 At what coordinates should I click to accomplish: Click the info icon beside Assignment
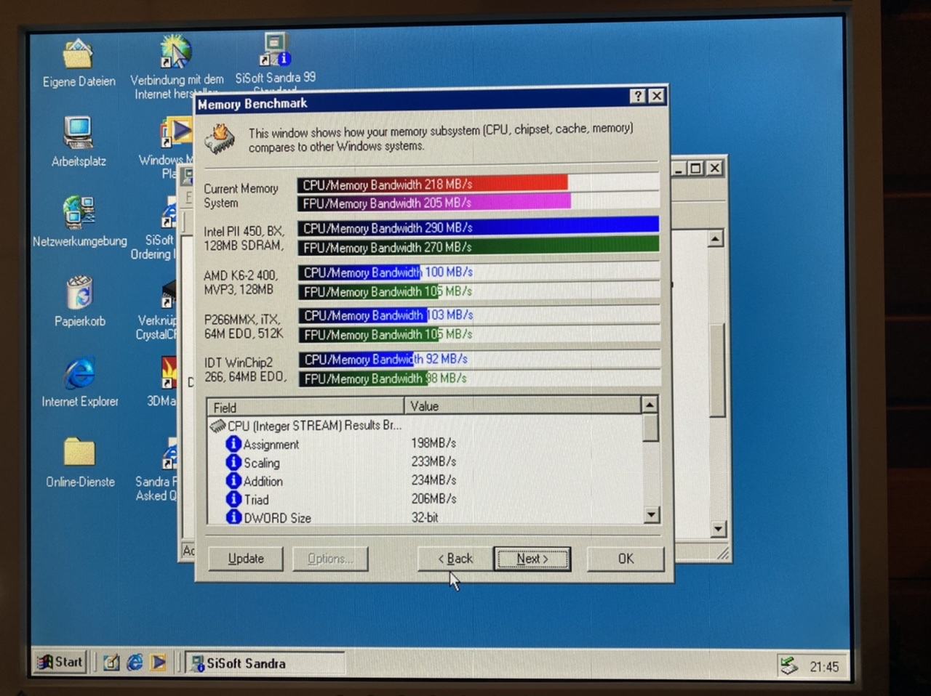[233, 443]
